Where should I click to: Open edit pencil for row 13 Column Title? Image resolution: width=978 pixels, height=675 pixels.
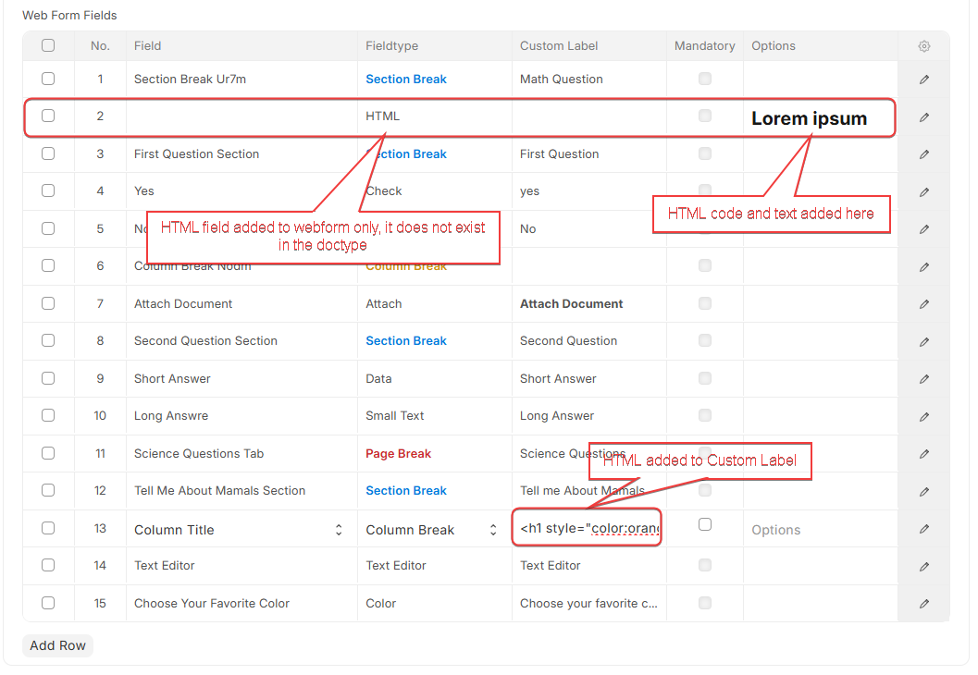click(x=923, y=529)
